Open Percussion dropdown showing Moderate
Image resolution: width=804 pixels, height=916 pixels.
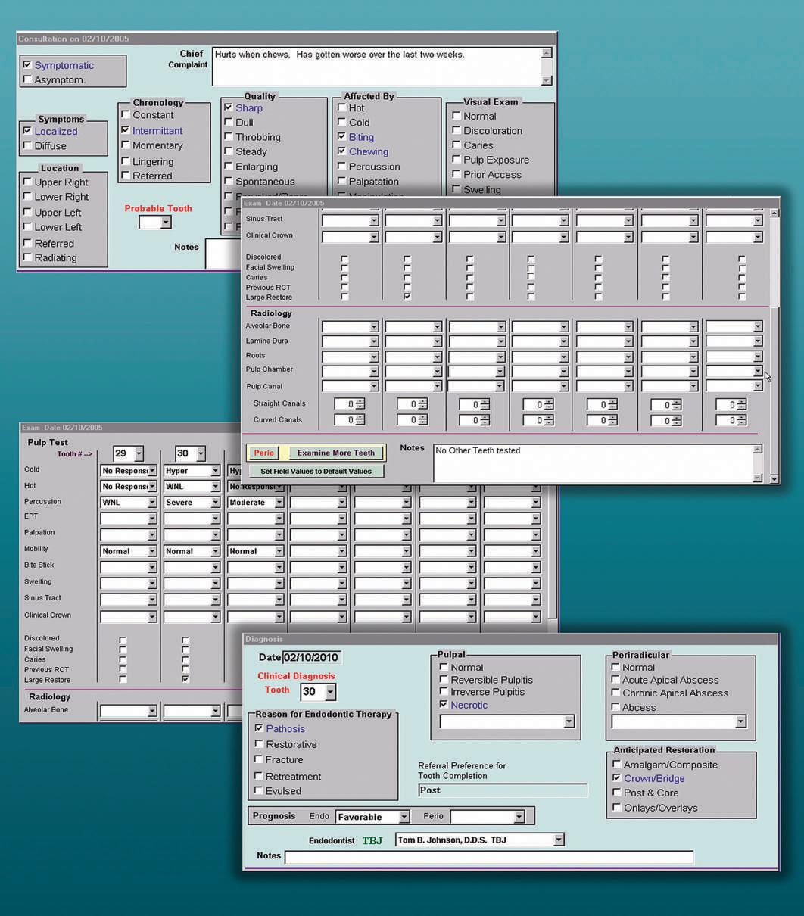point(279,503)
